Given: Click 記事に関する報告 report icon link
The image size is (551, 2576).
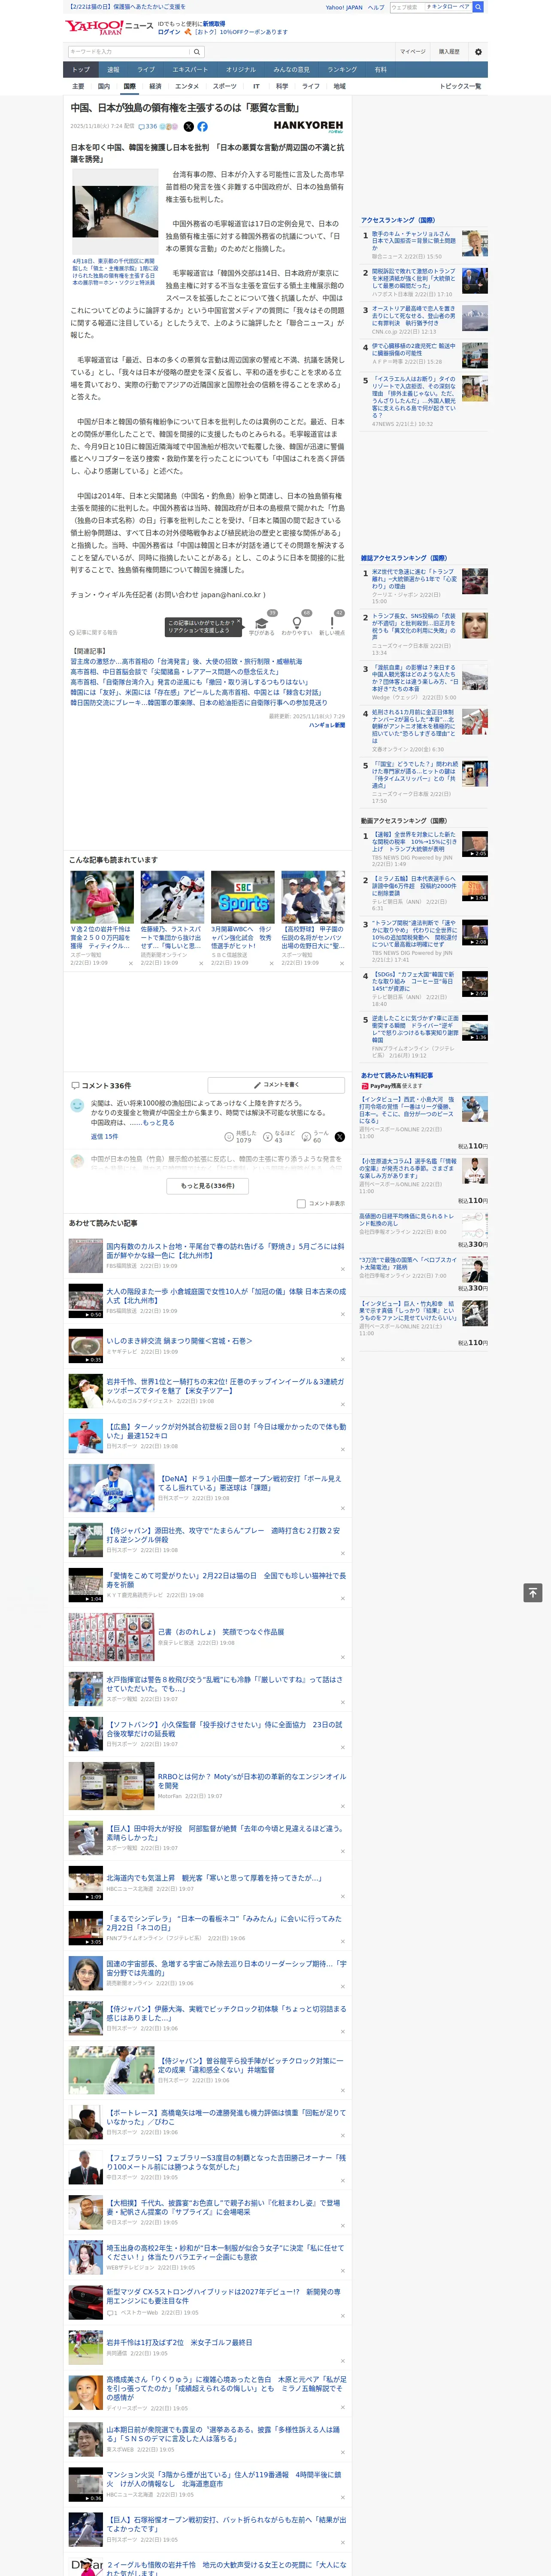Looking at the screenshot, I should pyautogui.click(x=94, y=632).
